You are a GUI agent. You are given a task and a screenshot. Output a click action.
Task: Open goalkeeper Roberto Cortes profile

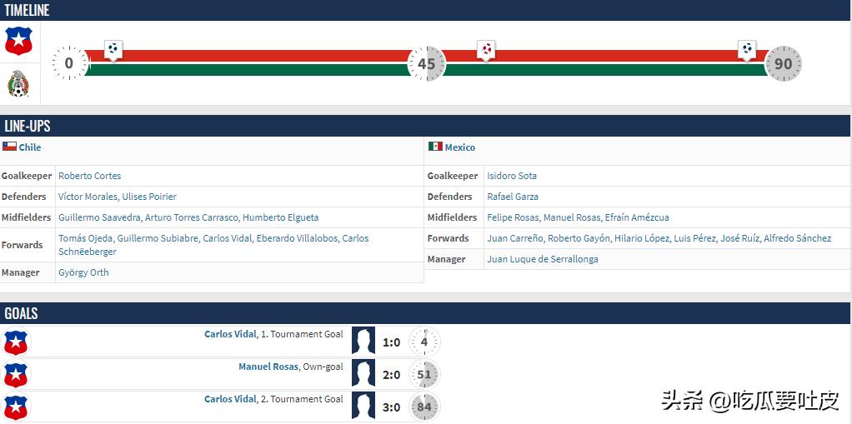90,176
